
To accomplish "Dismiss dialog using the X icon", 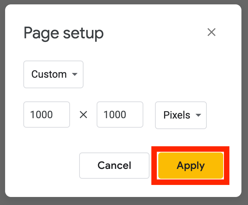I will 212,32.
